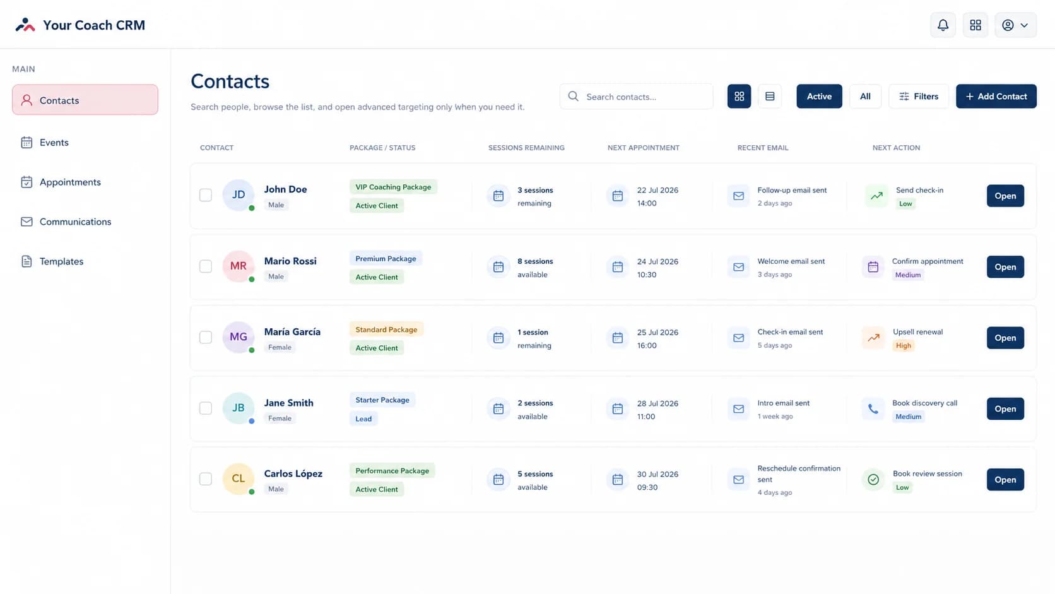Go to Contacts in sidebar
The image size is (1055, 594).
(85, 100)
